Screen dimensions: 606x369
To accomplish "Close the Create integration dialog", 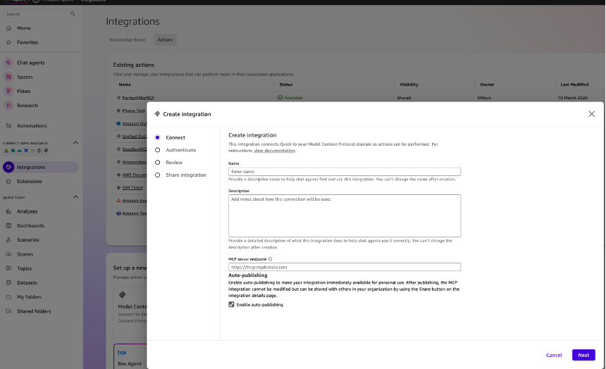I will point(591,114).
